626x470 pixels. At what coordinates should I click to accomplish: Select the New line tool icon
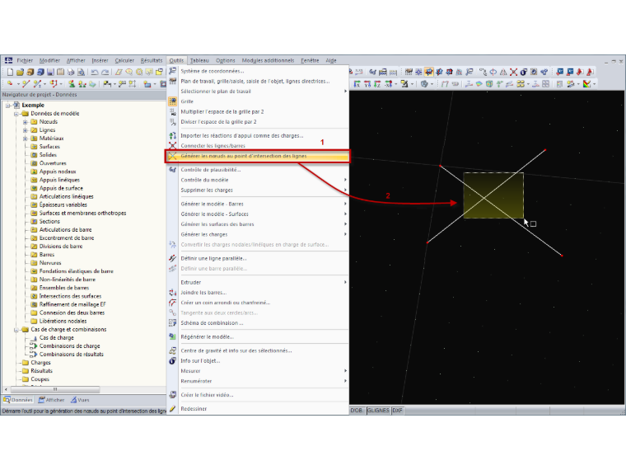point(26,84)
